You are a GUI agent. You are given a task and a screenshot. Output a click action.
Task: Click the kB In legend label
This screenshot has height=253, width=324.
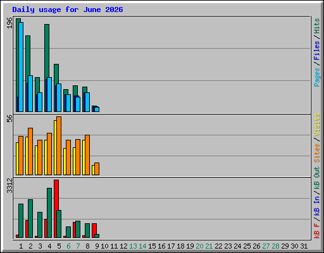(x=316, y=206)
